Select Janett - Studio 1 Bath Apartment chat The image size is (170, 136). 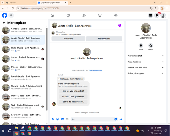click(23, 40)
